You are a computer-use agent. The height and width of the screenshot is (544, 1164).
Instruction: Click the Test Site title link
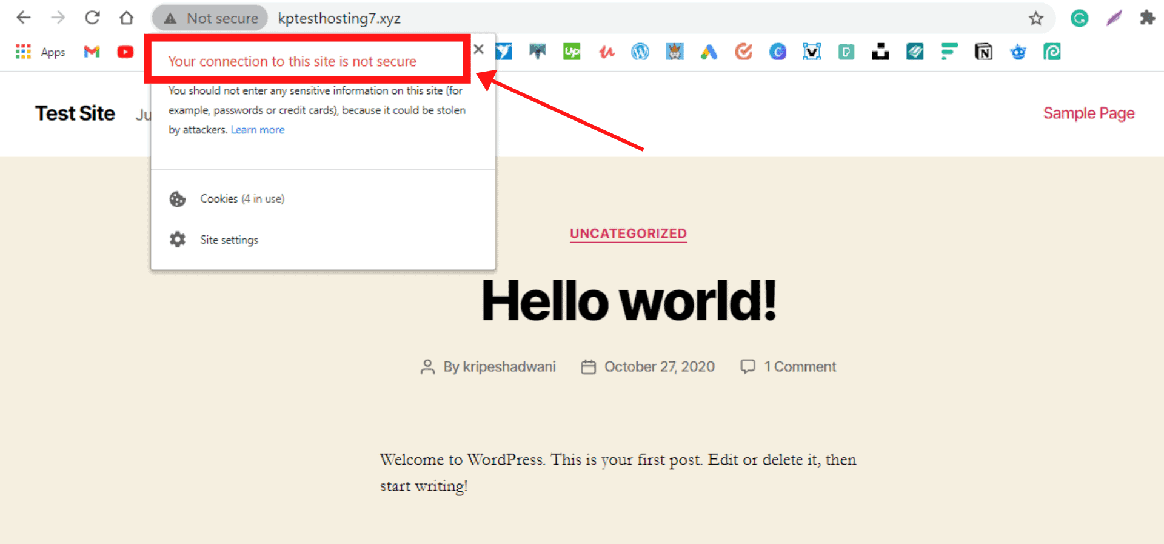(x=75, y=113)
